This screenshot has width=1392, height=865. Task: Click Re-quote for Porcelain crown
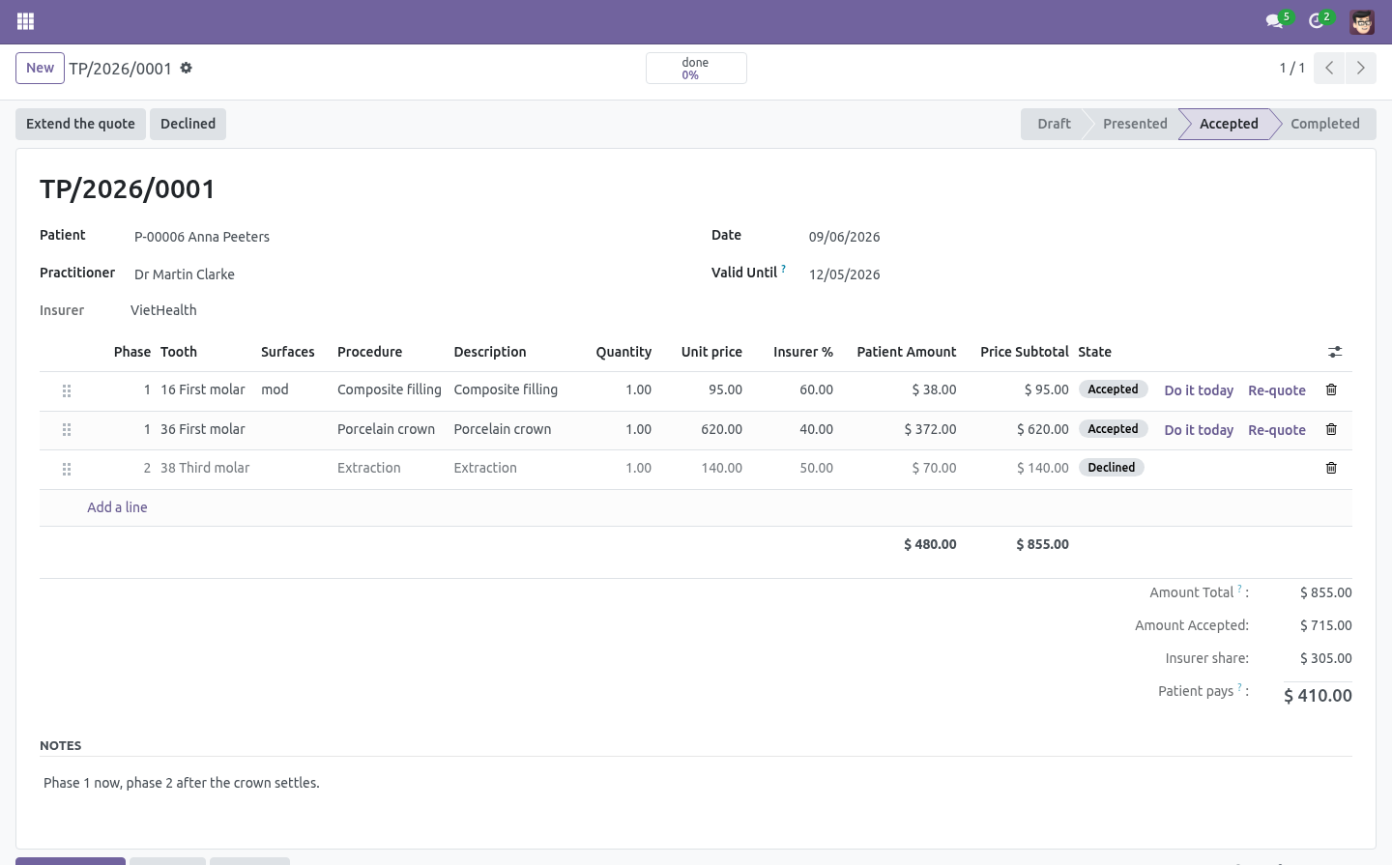pos(1277,430)
